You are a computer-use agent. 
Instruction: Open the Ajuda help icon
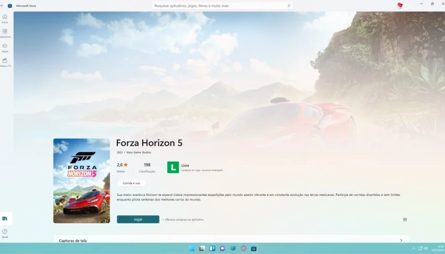coord(5,233)
